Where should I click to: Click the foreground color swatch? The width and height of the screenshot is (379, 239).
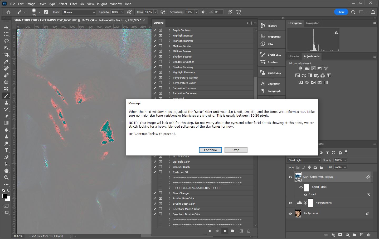pyautogui.click(x=5, y=196)
